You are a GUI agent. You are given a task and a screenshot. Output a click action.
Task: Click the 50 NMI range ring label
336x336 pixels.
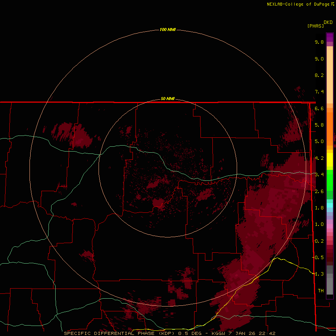[168, 99]
